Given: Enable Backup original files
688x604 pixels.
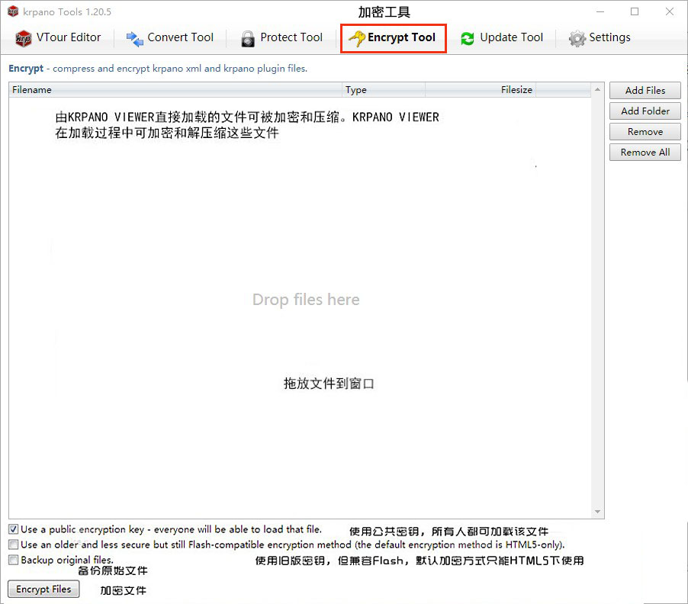Looking at the screenshot, I should 11,557.
